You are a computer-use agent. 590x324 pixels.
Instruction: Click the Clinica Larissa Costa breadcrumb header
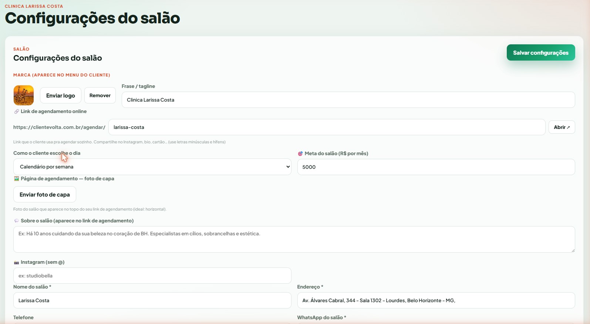tap(34, 6)
